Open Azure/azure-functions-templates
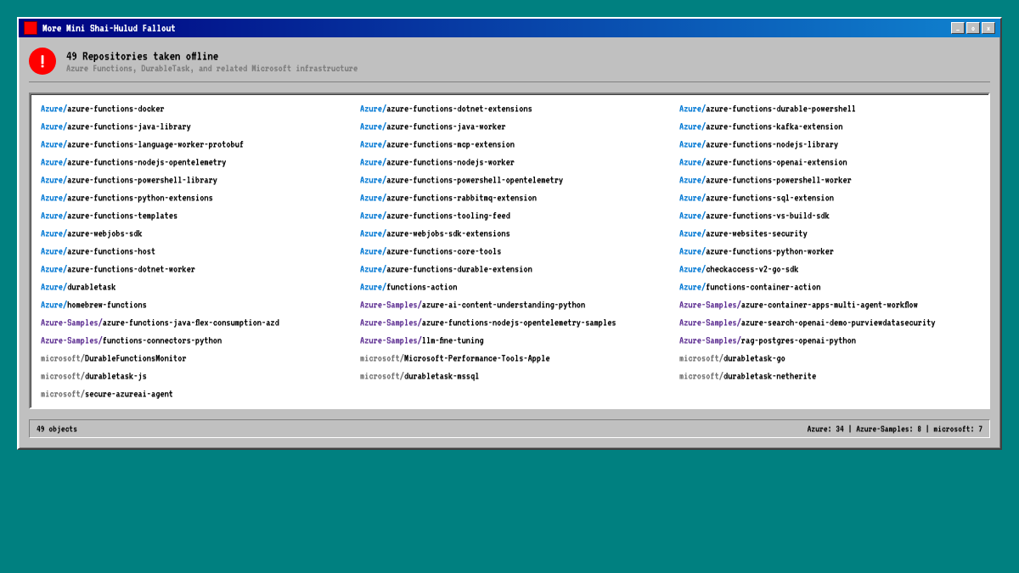This screenshot has width=1019, height=573. point(109,216)
